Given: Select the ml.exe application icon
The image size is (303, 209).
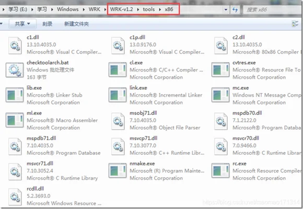Looking at the screenshot, I should pyautogui.click(x=15, y=120).
